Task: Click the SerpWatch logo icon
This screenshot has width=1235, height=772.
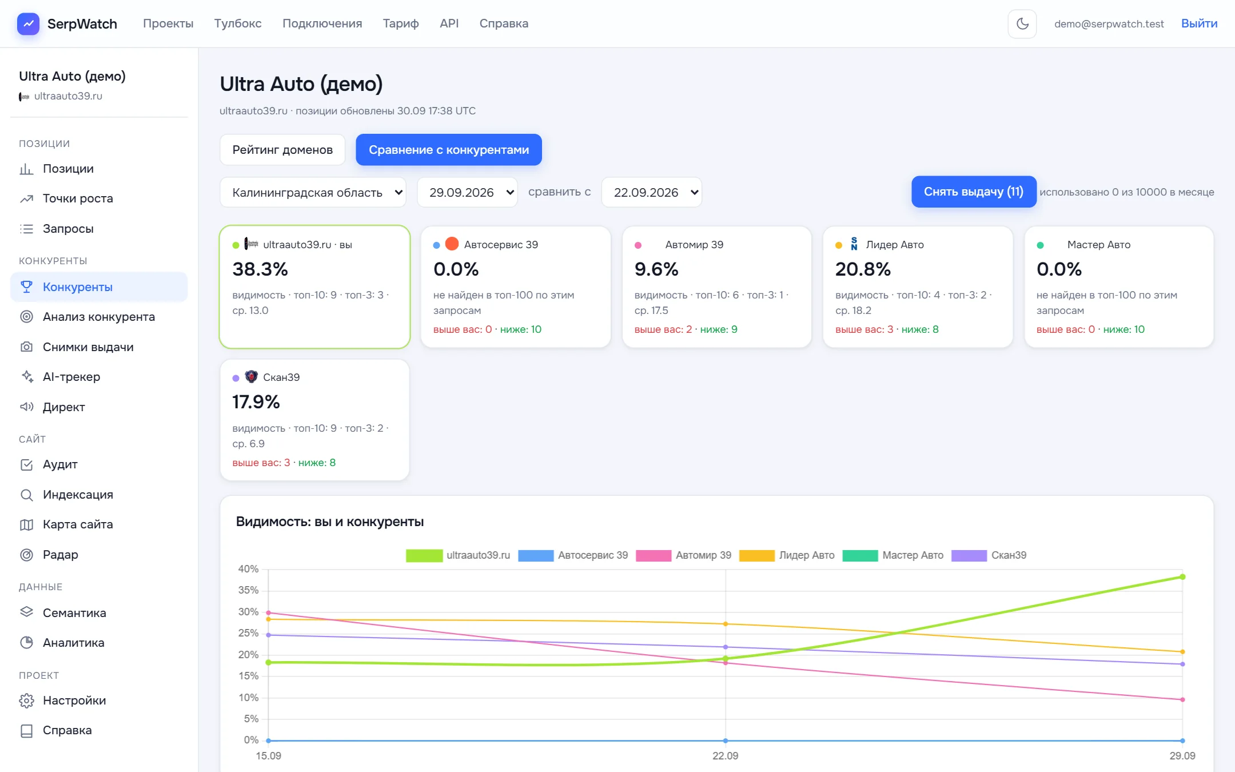Action: [x=28, y=24]
